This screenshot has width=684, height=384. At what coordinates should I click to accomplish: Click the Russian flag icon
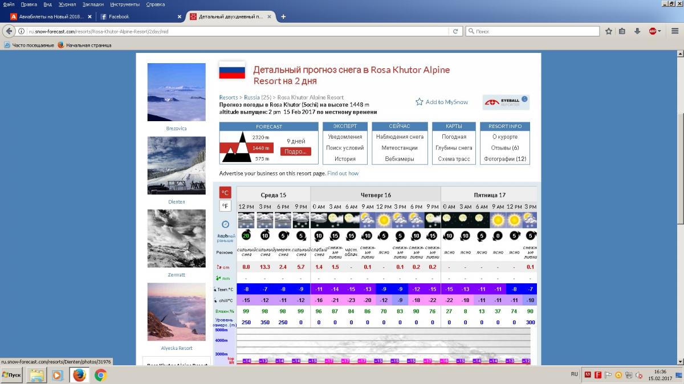click(x=232, y=71)
